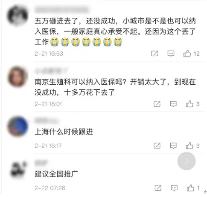Like the 上海什么时候跟进 comment
Image resolution: width=207 pixels, height=197 pixels.
point(190,146)
